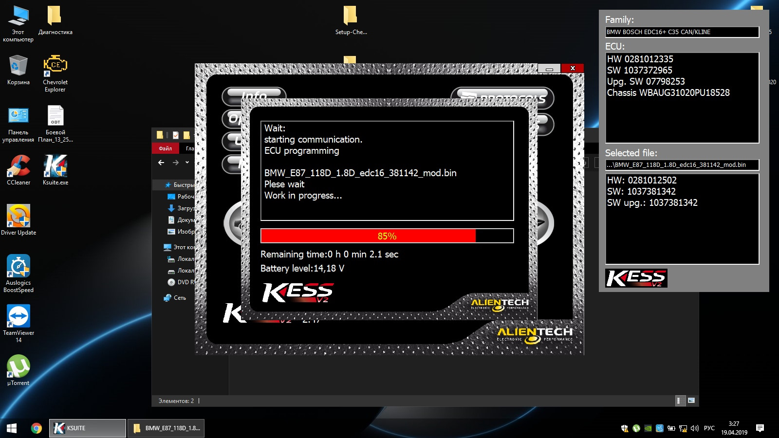Launch Chevrolet Explorer shortcut

click(55, 73)
